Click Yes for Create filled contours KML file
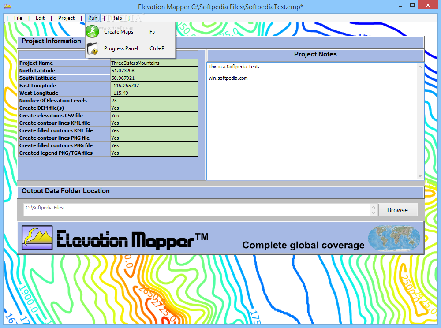This screenshot has width=441, height=328. pyautogui.click(x=154, y=130)
